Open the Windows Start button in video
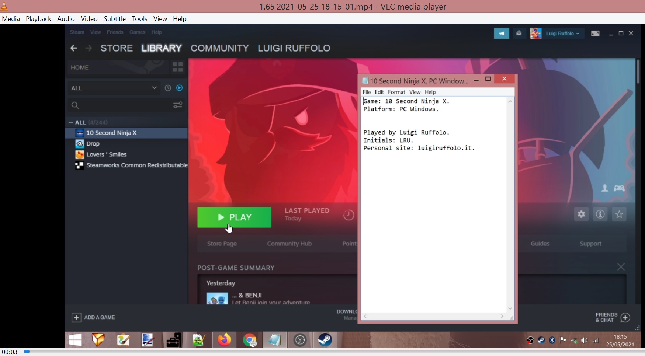Image resolution: width=645 pixels, height=356 pixels. coord(75,340)
